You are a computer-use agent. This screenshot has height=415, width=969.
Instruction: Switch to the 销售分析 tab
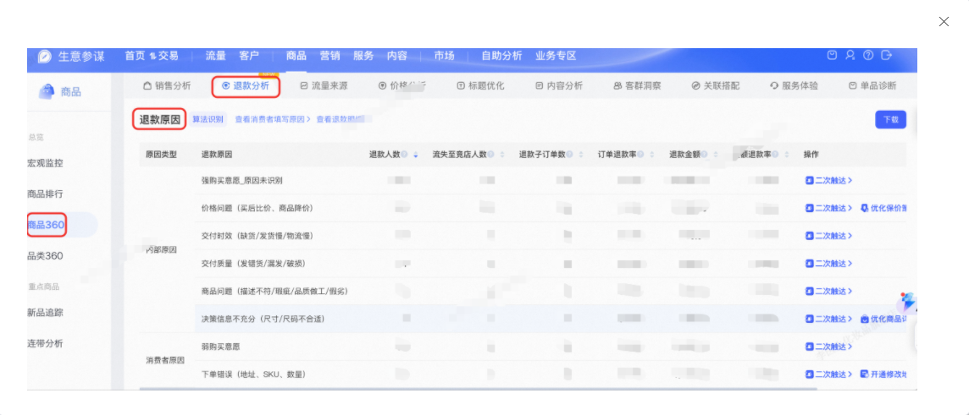pos(167,86)
